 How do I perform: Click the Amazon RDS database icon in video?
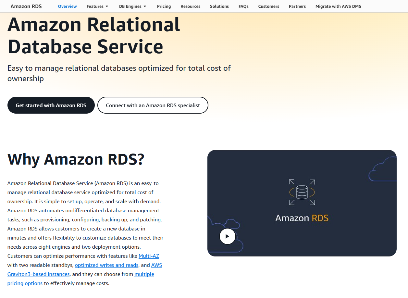click(x=302, y=192)
